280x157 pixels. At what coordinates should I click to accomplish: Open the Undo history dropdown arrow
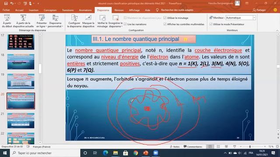click(x=15, y=3)
